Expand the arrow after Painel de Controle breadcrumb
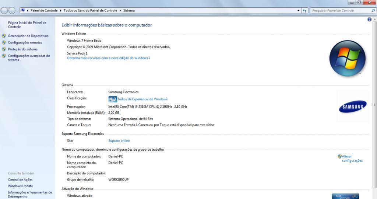 (61, 11)
